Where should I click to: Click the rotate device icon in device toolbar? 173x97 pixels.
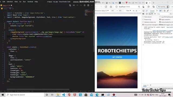point(137,11)
